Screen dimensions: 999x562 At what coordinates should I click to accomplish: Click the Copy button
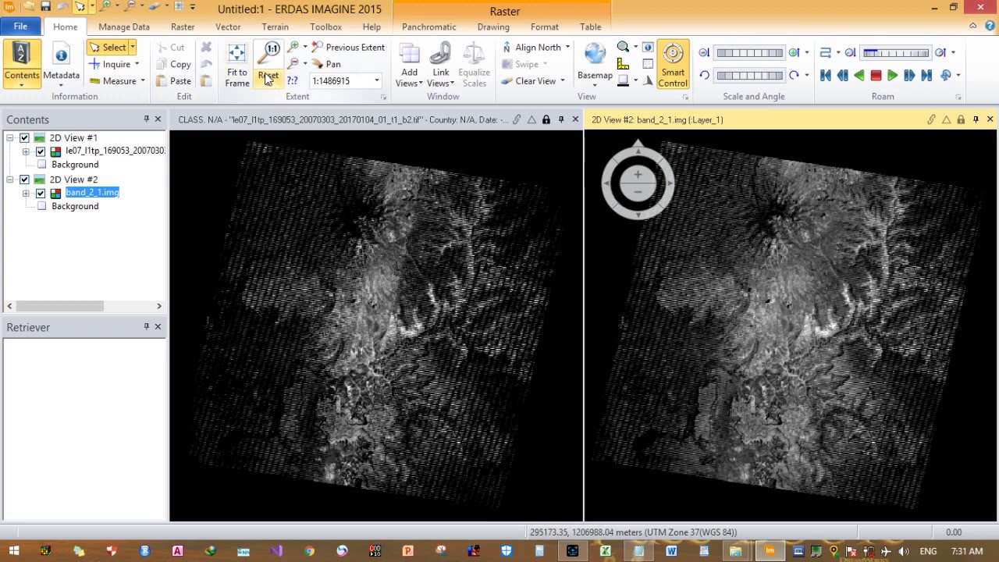point(174,64)
